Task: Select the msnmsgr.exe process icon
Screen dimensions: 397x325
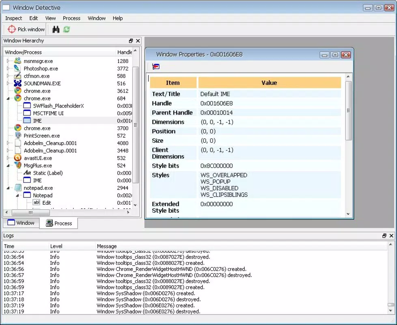Action: pos(17,61)
